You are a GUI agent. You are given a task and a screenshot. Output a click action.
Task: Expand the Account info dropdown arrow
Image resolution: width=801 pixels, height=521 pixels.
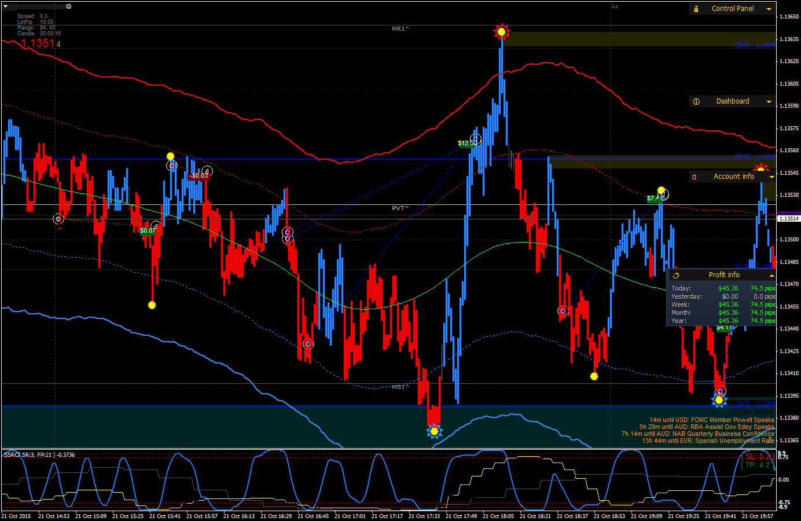pyautogui.click(x=771, y=177)
